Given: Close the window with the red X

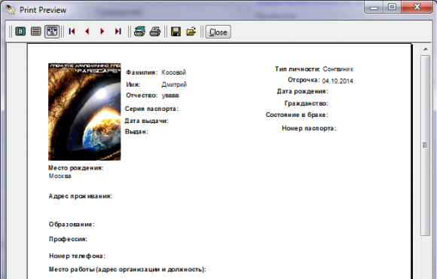Looking at the screenshot, I should pyautogui.click(x=417, y=7).
